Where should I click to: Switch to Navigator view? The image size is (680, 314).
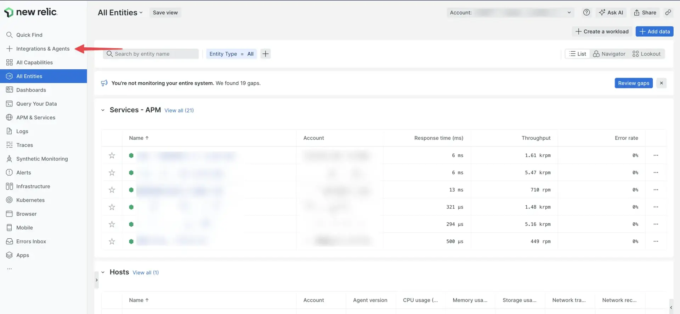coord(609,54)
